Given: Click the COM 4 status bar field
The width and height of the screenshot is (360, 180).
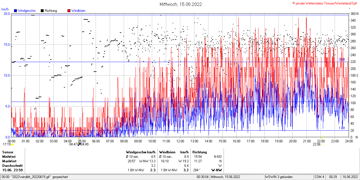Looking at the screenshot, I should coord(319,177).
